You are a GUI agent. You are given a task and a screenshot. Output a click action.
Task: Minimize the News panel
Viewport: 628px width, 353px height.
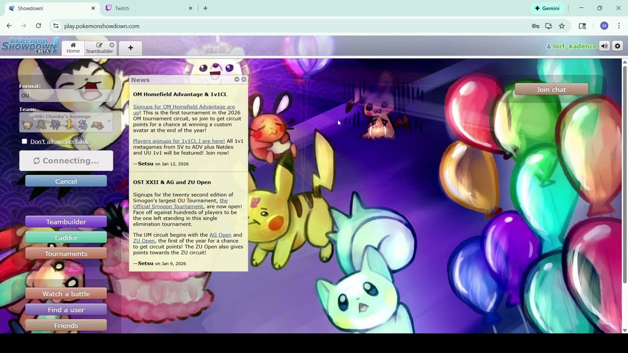(236, 79)
